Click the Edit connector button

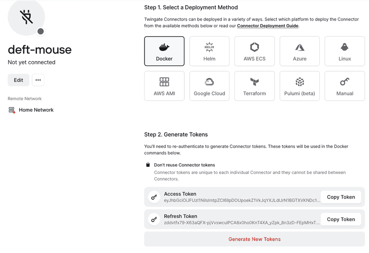[18, 80]
